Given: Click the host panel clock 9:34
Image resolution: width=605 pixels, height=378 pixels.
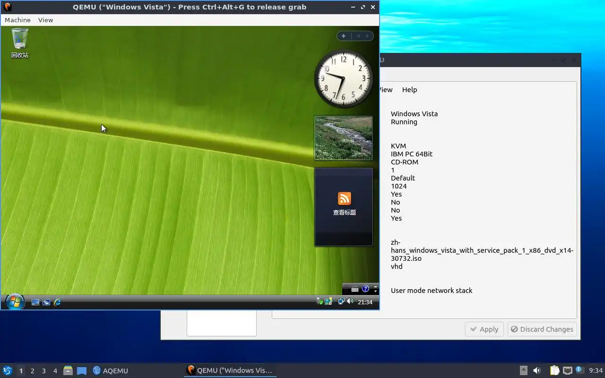Looking at the screenshot, I should pyautogui.click(x=596, y=370).
